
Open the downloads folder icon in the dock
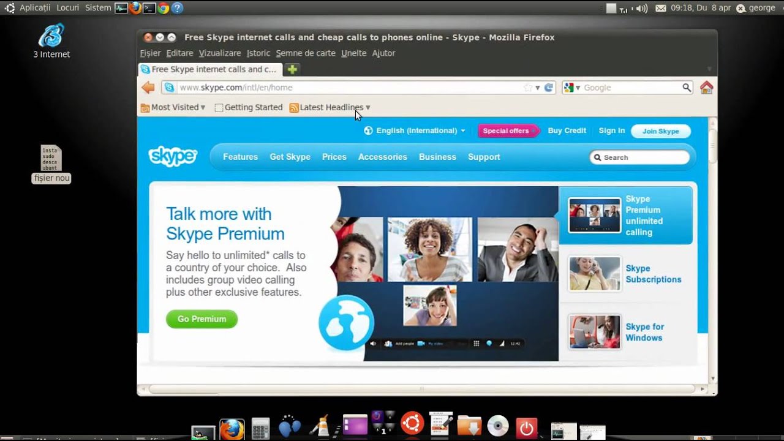point(469,426)
